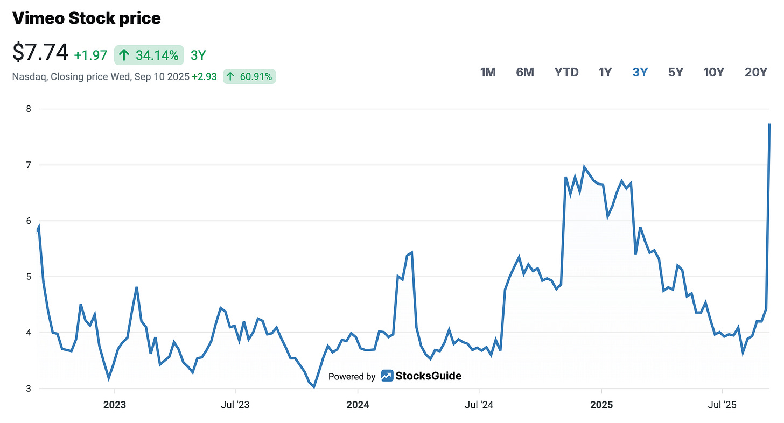Expand the 3Y selected range view
Viewport: 784px width, 423px height.
[640, 72]
